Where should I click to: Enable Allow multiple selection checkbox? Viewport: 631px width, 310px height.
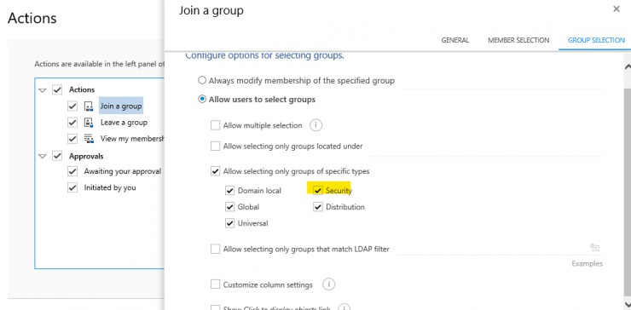point(215,125)
